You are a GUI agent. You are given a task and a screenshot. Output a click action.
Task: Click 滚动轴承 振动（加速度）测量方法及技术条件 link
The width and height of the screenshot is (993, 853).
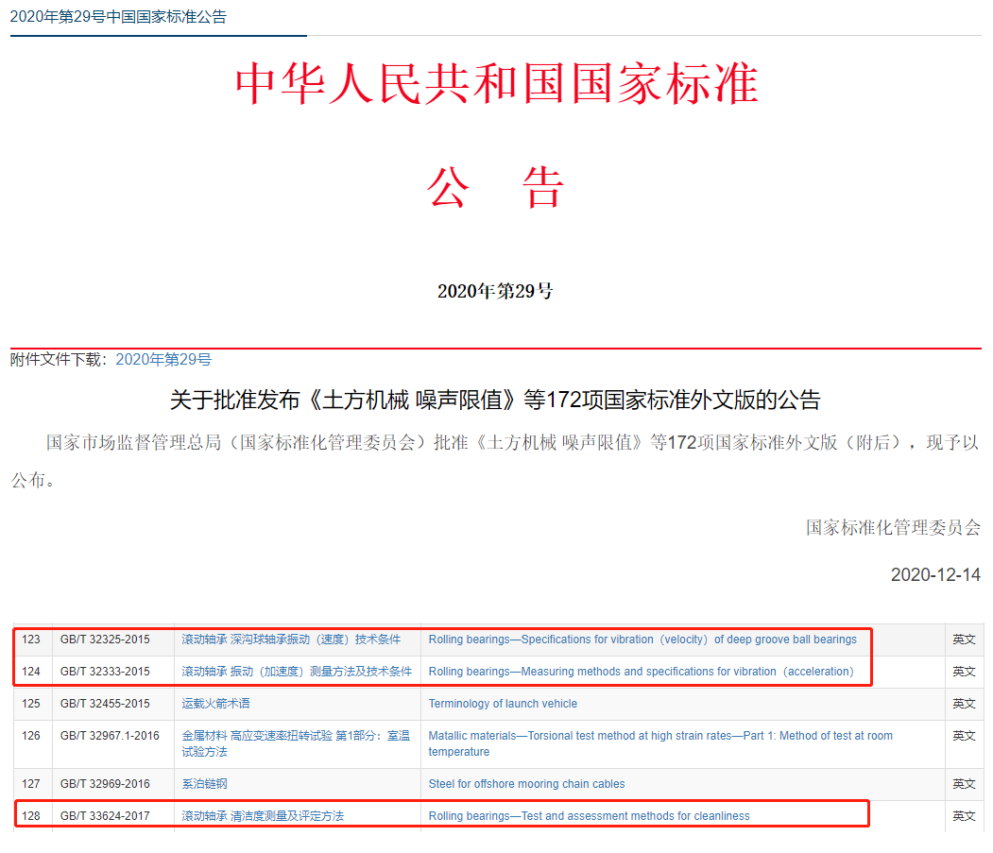(297, 672)
